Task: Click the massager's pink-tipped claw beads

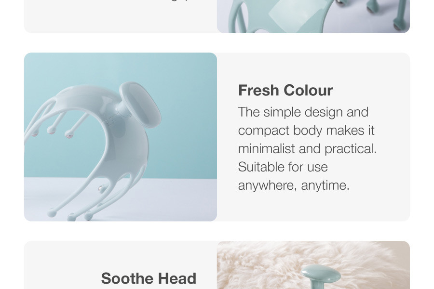Action: pyautogui.click(x=52, y=133)
